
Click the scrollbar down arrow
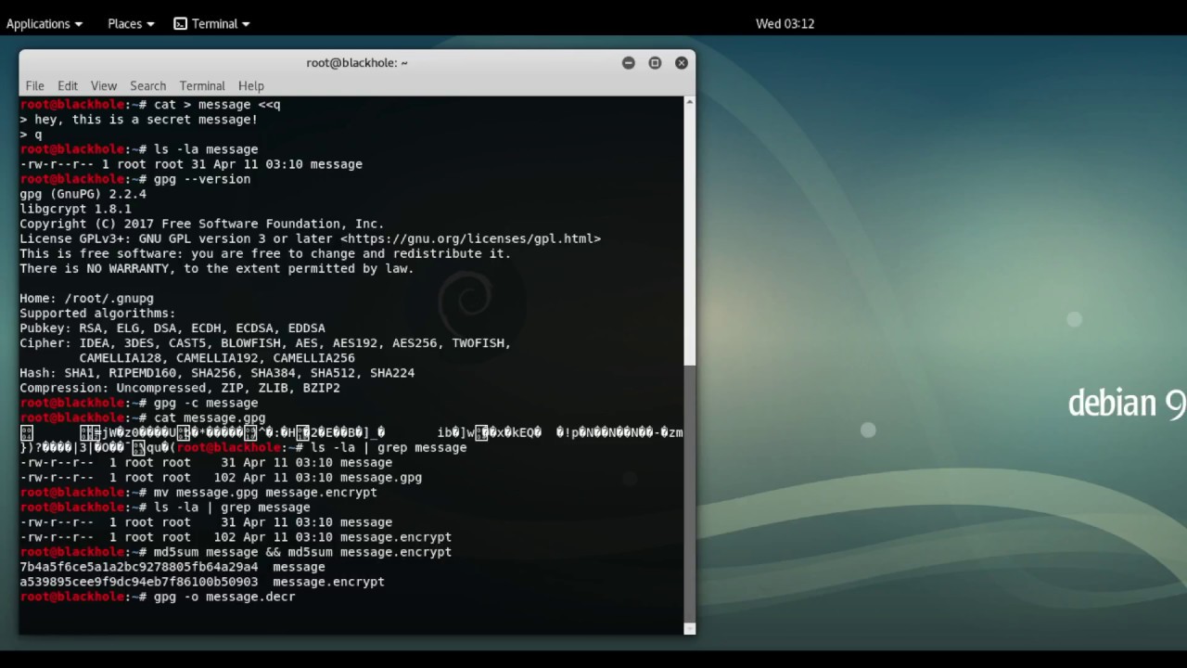(689, 628)
